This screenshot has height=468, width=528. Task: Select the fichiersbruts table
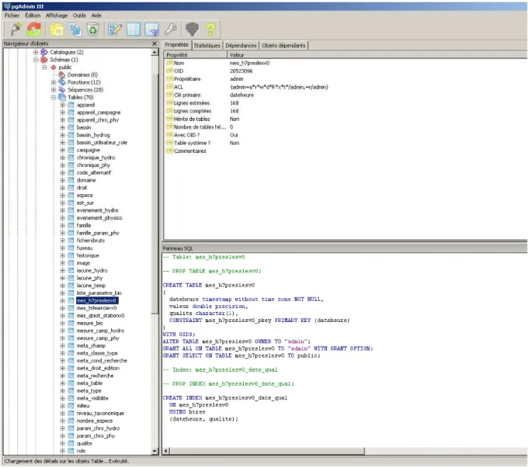click(x=91, y=241)
